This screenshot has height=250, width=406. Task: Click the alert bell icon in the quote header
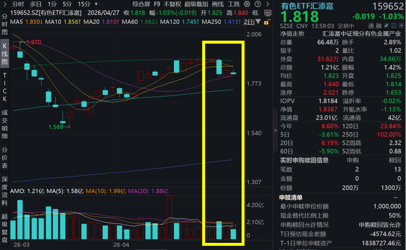click(x=393, y=25)
